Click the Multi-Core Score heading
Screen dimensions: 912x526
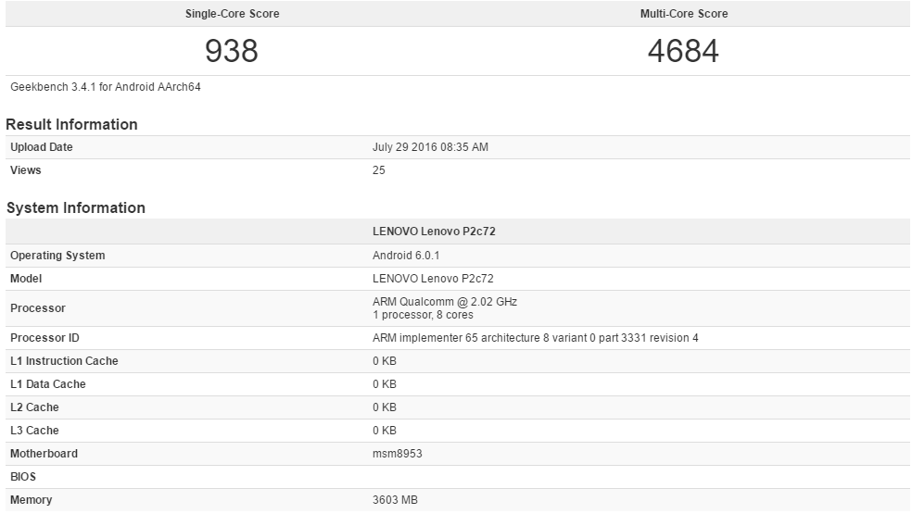(x=683, y=13)
